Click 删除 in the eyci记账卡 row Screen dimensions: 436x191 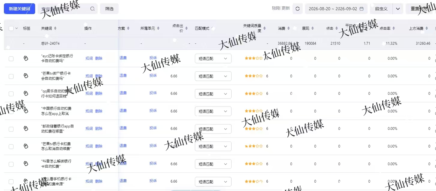coord(99,58)
